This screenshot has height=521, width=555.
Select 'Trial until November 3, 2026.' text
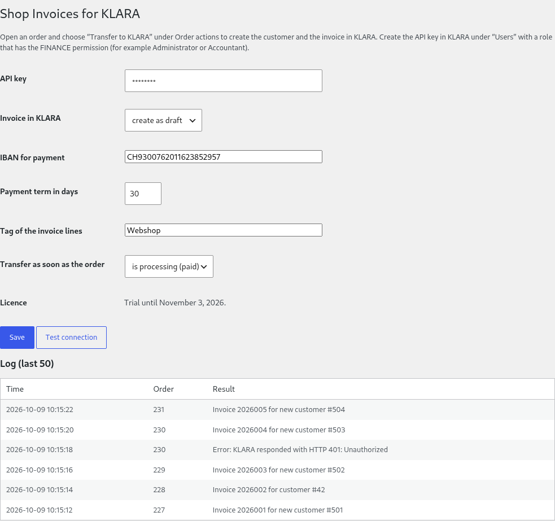coord(175,303)
